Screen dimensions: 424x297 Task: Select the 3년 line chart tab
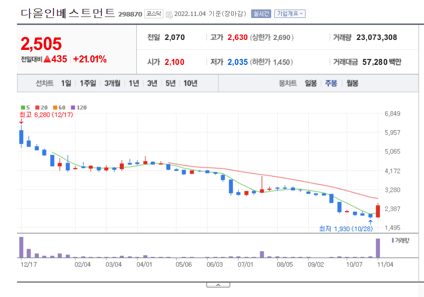pyautogui.click(x=152, y=83)
